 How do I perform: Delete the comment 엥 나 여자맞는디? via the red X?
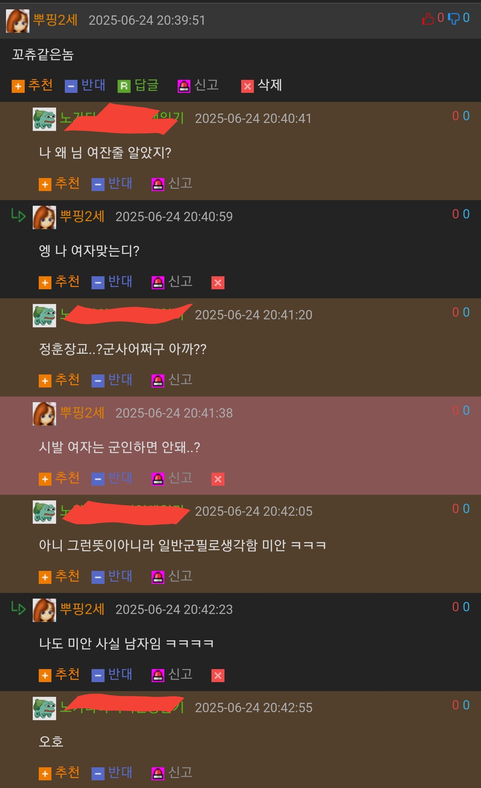pyautogui.click(x=218, y=283)
